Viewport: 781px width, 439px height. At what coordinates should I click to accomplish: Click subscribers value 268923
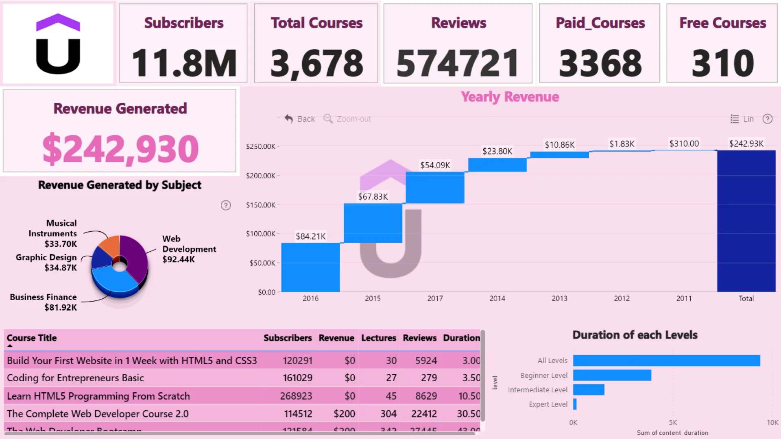coord(296,396)
